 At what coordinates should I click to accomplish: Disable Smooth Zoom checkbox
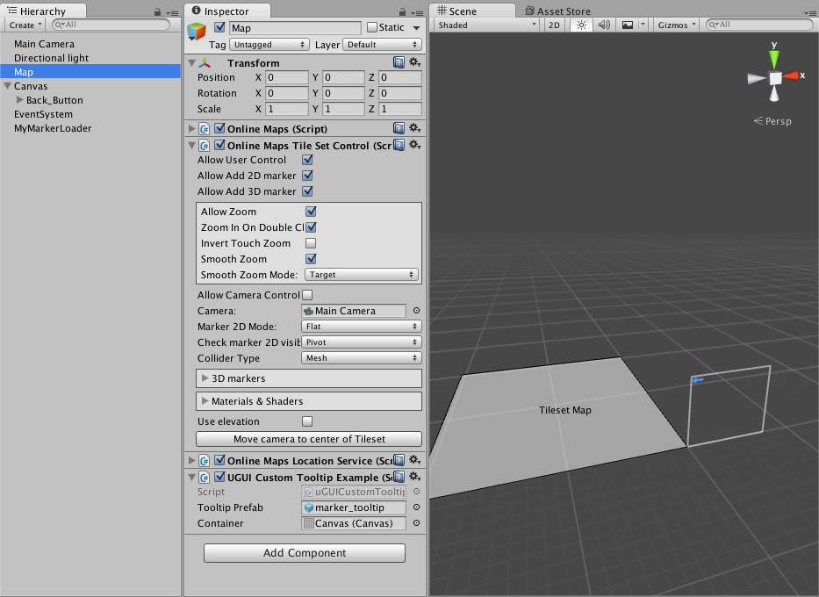point(311,258)
